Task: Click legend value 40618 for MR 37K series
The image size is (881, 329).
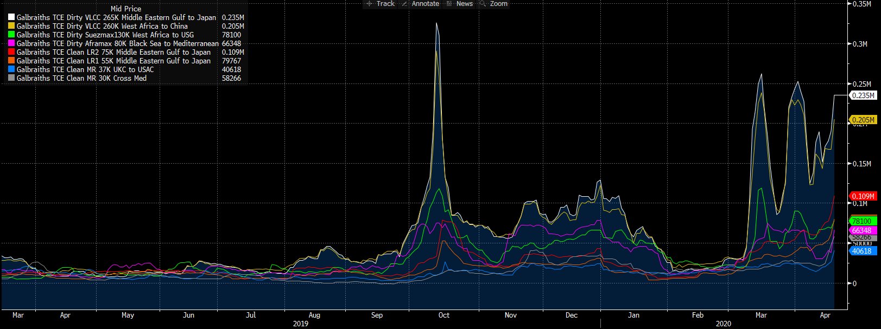Action: coord(232,70)
